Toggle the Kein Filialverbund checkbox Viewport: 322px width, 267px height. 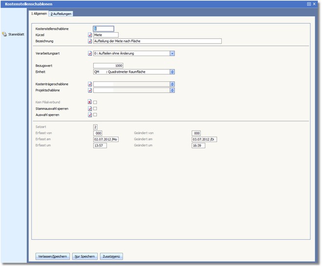(95, 102)
